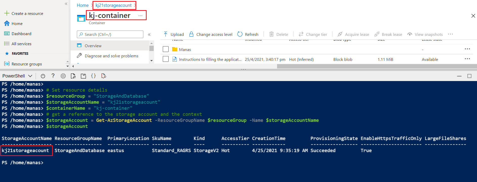Refresh the container blob list
Viewport: 477px width, 182px height.
(248, 34)
